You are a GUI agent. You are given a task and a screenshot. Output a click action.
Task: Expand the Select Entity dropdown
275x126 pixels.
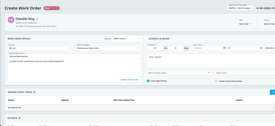coord(269,24)
